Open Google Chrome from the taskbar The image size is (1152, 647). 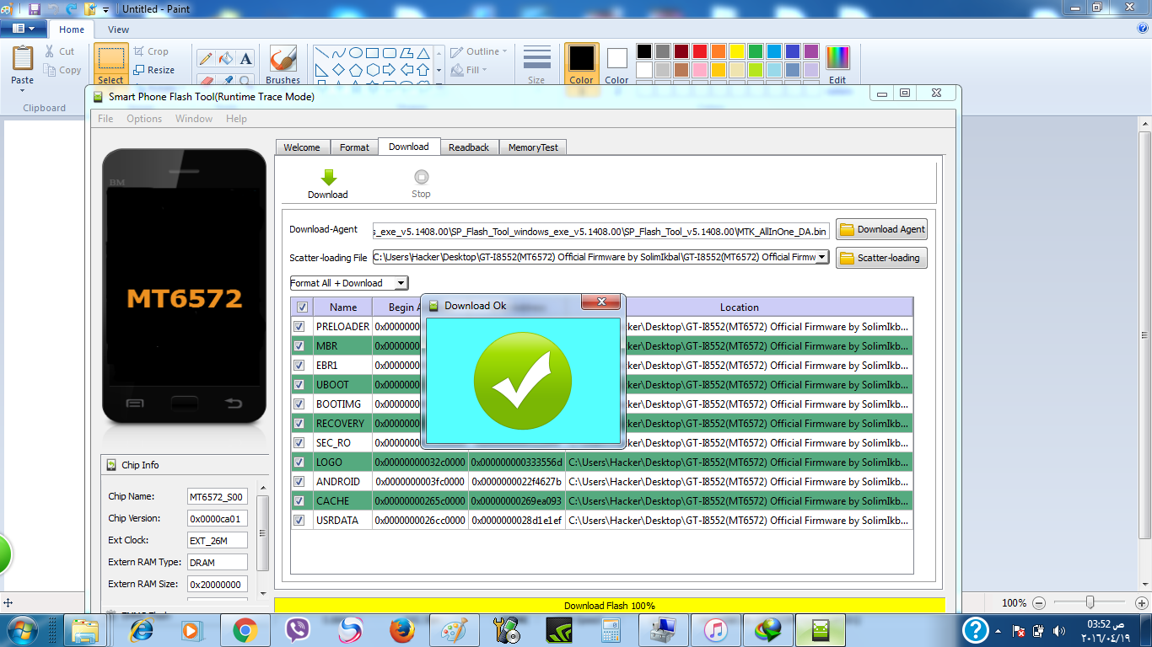245,629
